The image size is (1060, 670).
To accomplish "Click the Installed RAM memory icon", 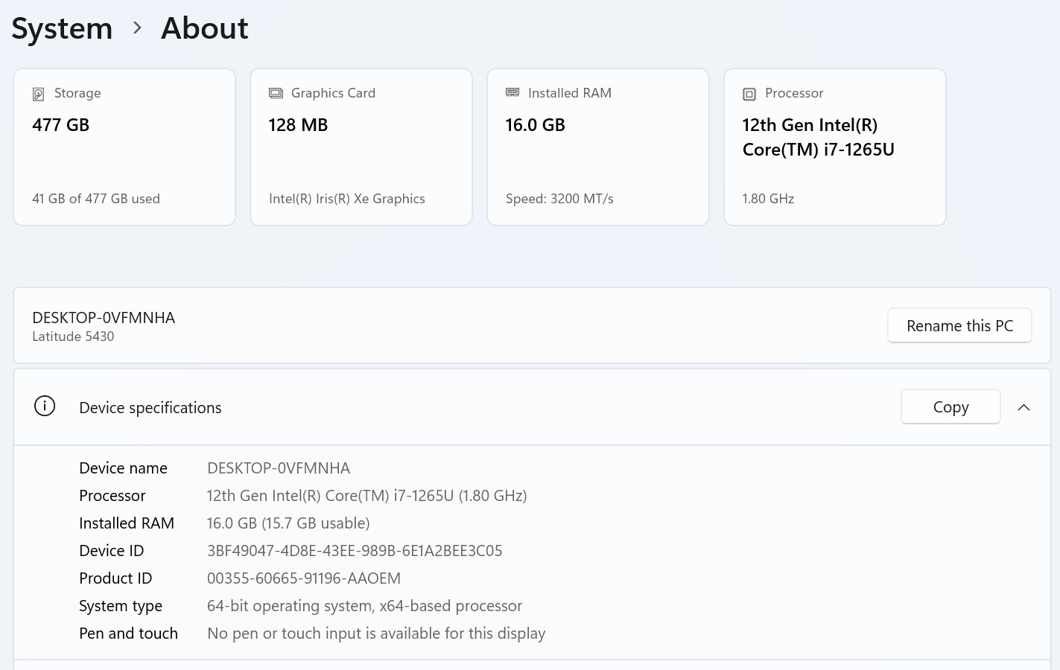I will [x=512, y=92].
